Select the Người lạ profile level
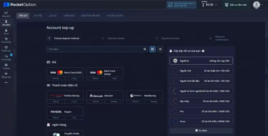The width and height of the screenshot is (268, 136). point(201,61)
